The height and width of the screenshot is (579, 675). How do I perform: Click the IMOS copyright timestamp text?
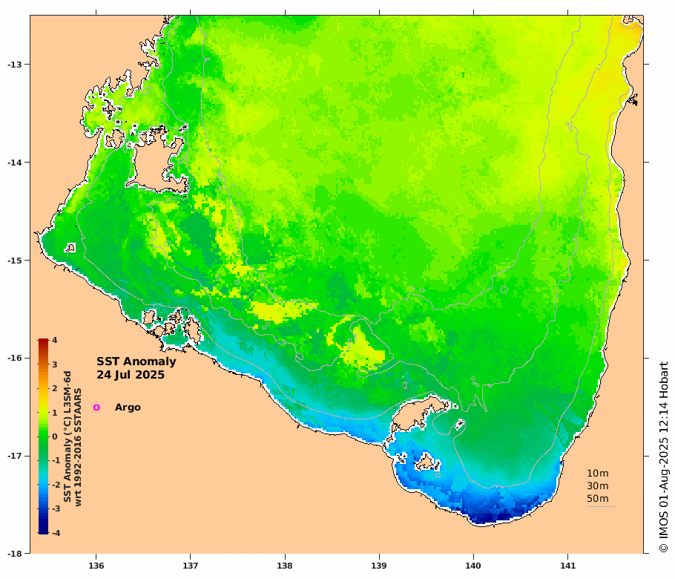[x=664, y=457]
